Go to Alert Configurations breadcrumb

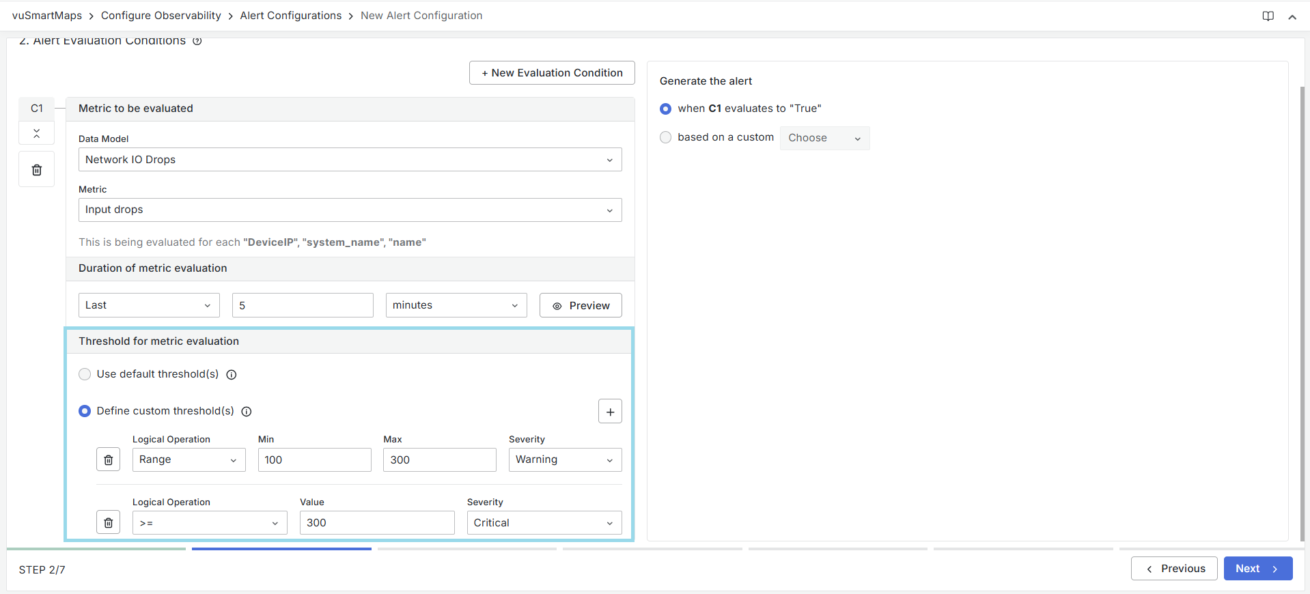[x=290, y=16]
